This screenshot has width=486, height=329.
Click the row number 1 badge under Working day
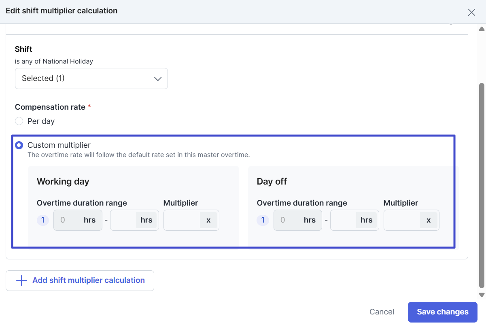click(43, 220)
